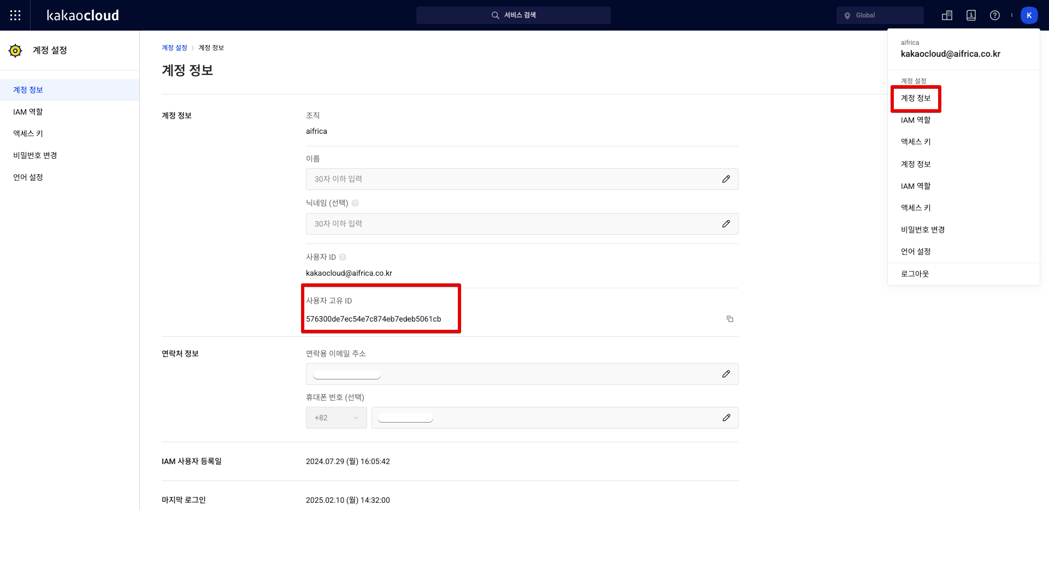Viewport: 1049px width, 576px height.
Task: Click the K profile avatar in the header
Action: (1029, 15)
